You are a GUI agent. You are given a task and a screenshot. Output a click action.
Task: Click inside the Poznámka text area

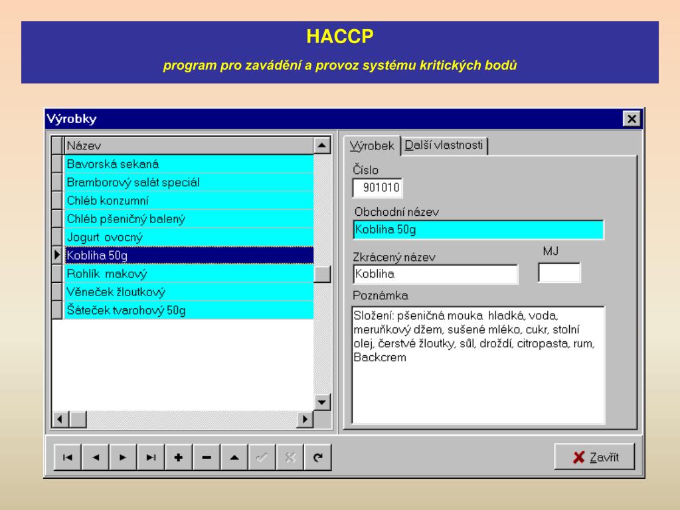point(478,365)
